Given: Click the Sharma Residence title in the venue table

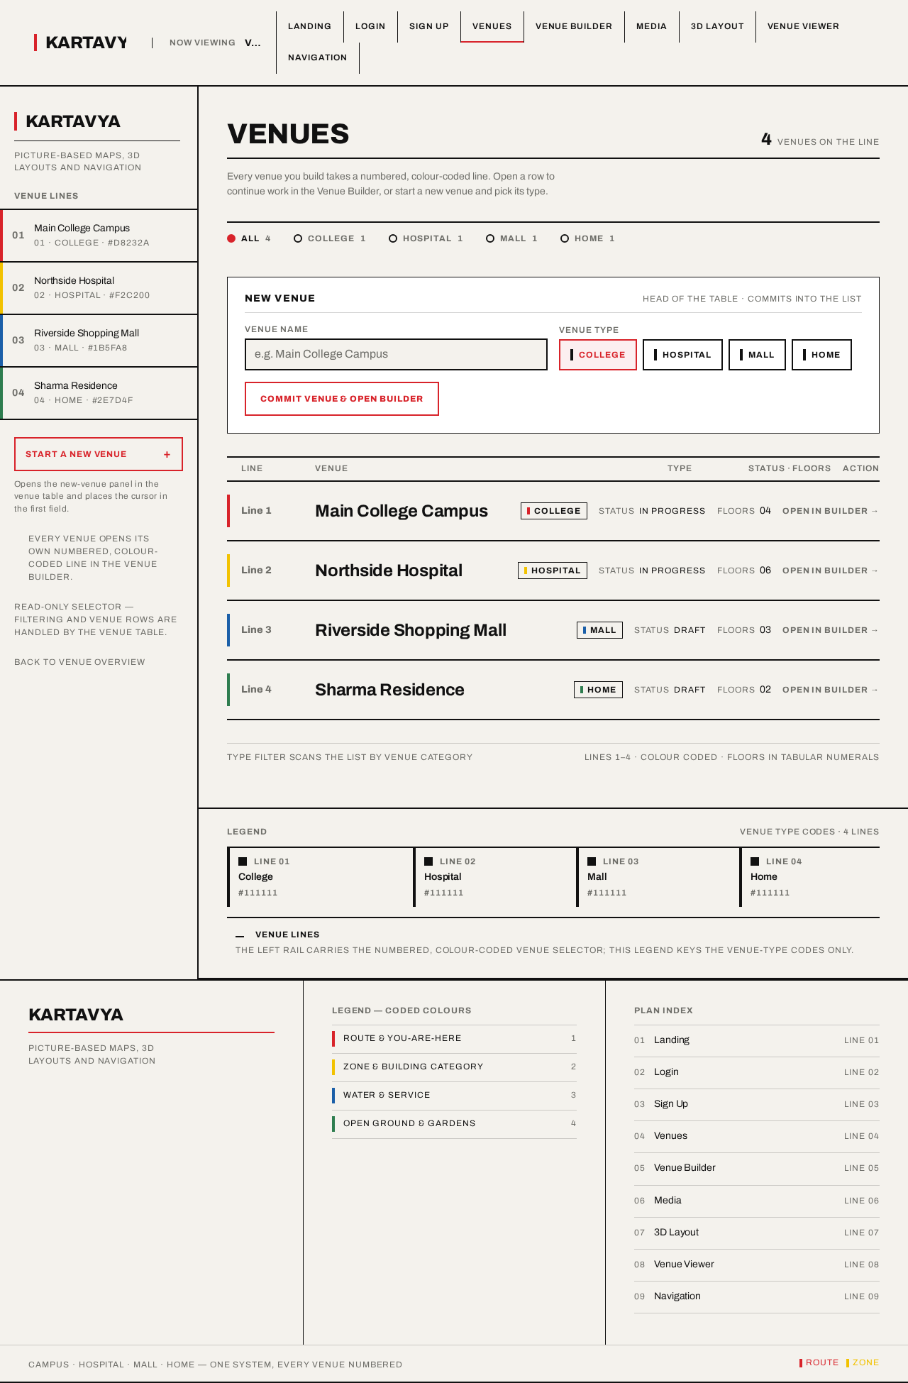Looking at the screenshot, I should 389,690.
